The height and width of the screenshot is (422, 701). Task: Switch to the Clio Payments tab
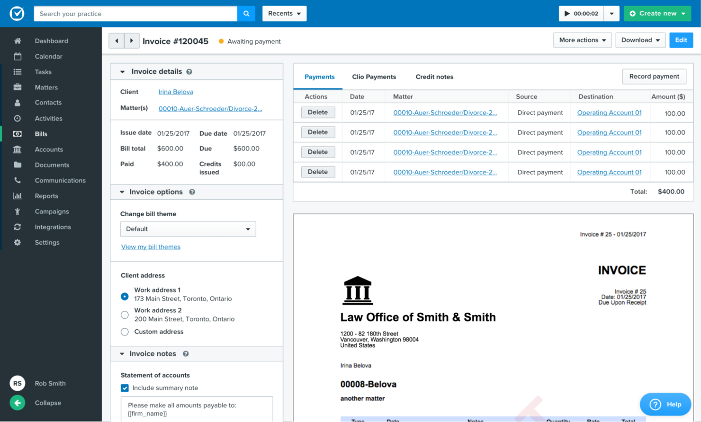coord(374,76)
